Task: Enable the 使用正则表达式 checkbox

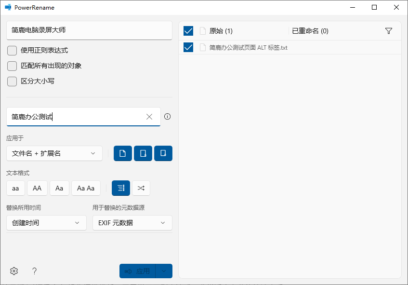Action: click(x=12, y=51)
